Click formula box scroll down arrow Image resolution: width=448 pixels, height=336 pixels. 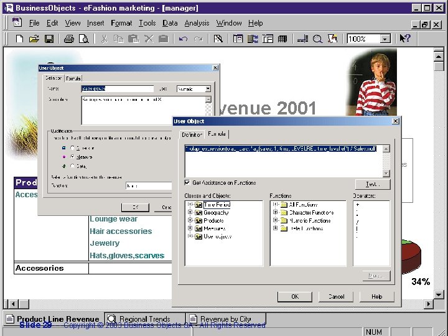[386, 174]
